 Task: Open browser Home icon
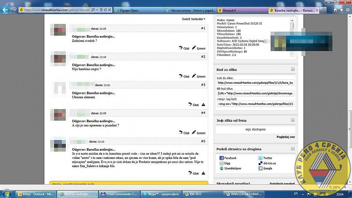click(x=335, y=10)
